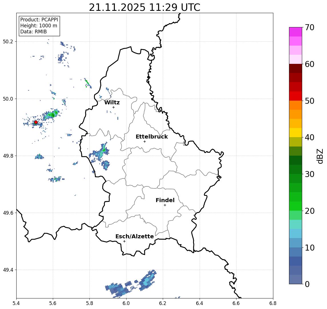Image resolution: width=327 pixels, height=309 pixels.
Task: Click the green radar echo northeast of red dot
Action: click(x=51, y=114)
